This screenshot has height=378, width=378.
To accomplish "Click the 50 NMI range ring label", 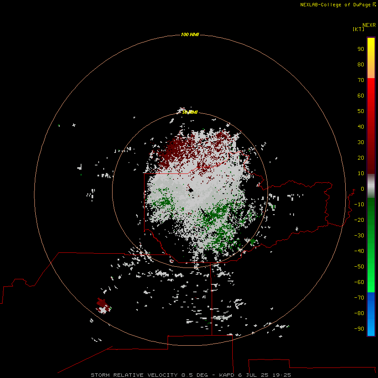I will (190, 112).
